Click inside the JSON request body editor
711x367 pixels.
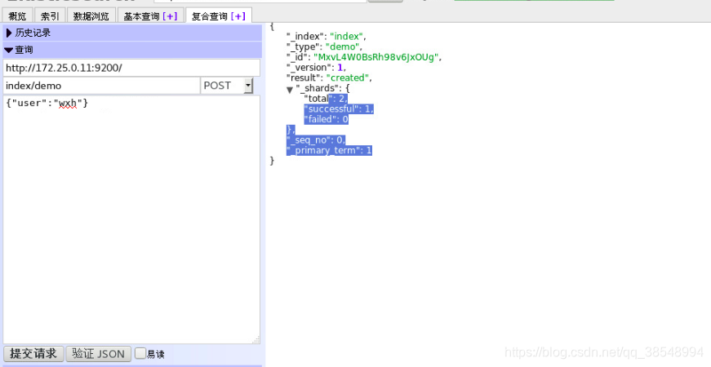[x=131, y=219]
